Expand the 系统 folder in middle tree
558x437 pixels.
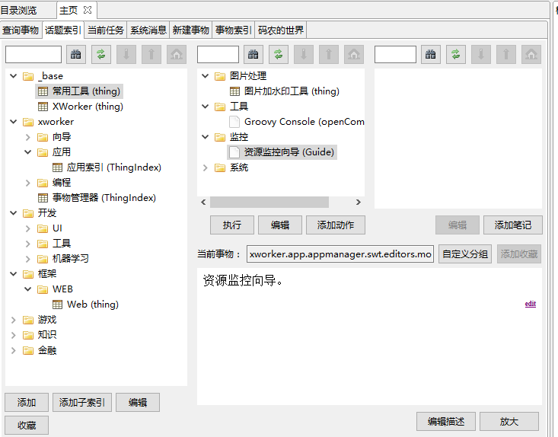coord(205,167)
